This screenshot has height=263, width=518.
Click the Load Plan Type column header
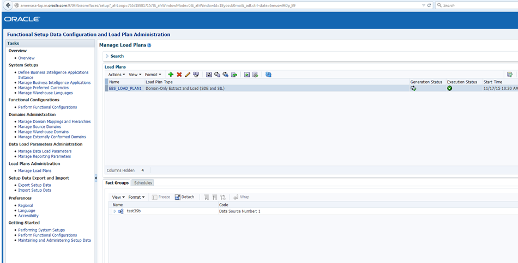pos(159,82)
